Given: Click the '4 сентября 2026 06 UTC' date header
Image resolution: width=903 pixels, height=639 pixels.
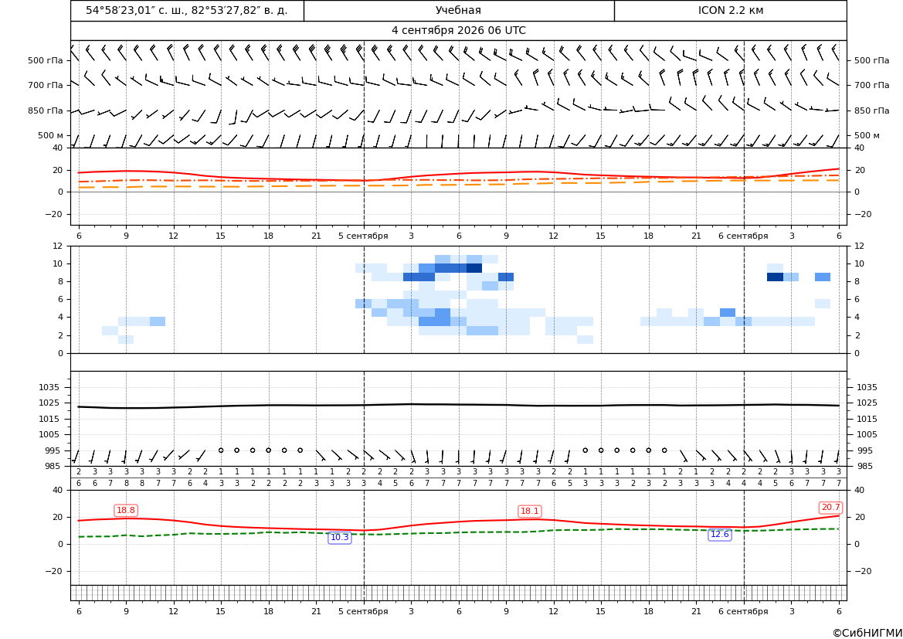Looking at the screenshot, I should [x=458, y=31].
